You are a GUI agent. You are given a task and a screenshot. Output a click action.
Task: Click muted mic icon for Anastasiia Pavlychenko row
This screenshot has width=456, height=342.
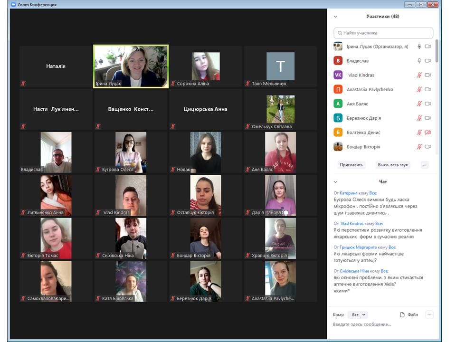tap(419, 89)
